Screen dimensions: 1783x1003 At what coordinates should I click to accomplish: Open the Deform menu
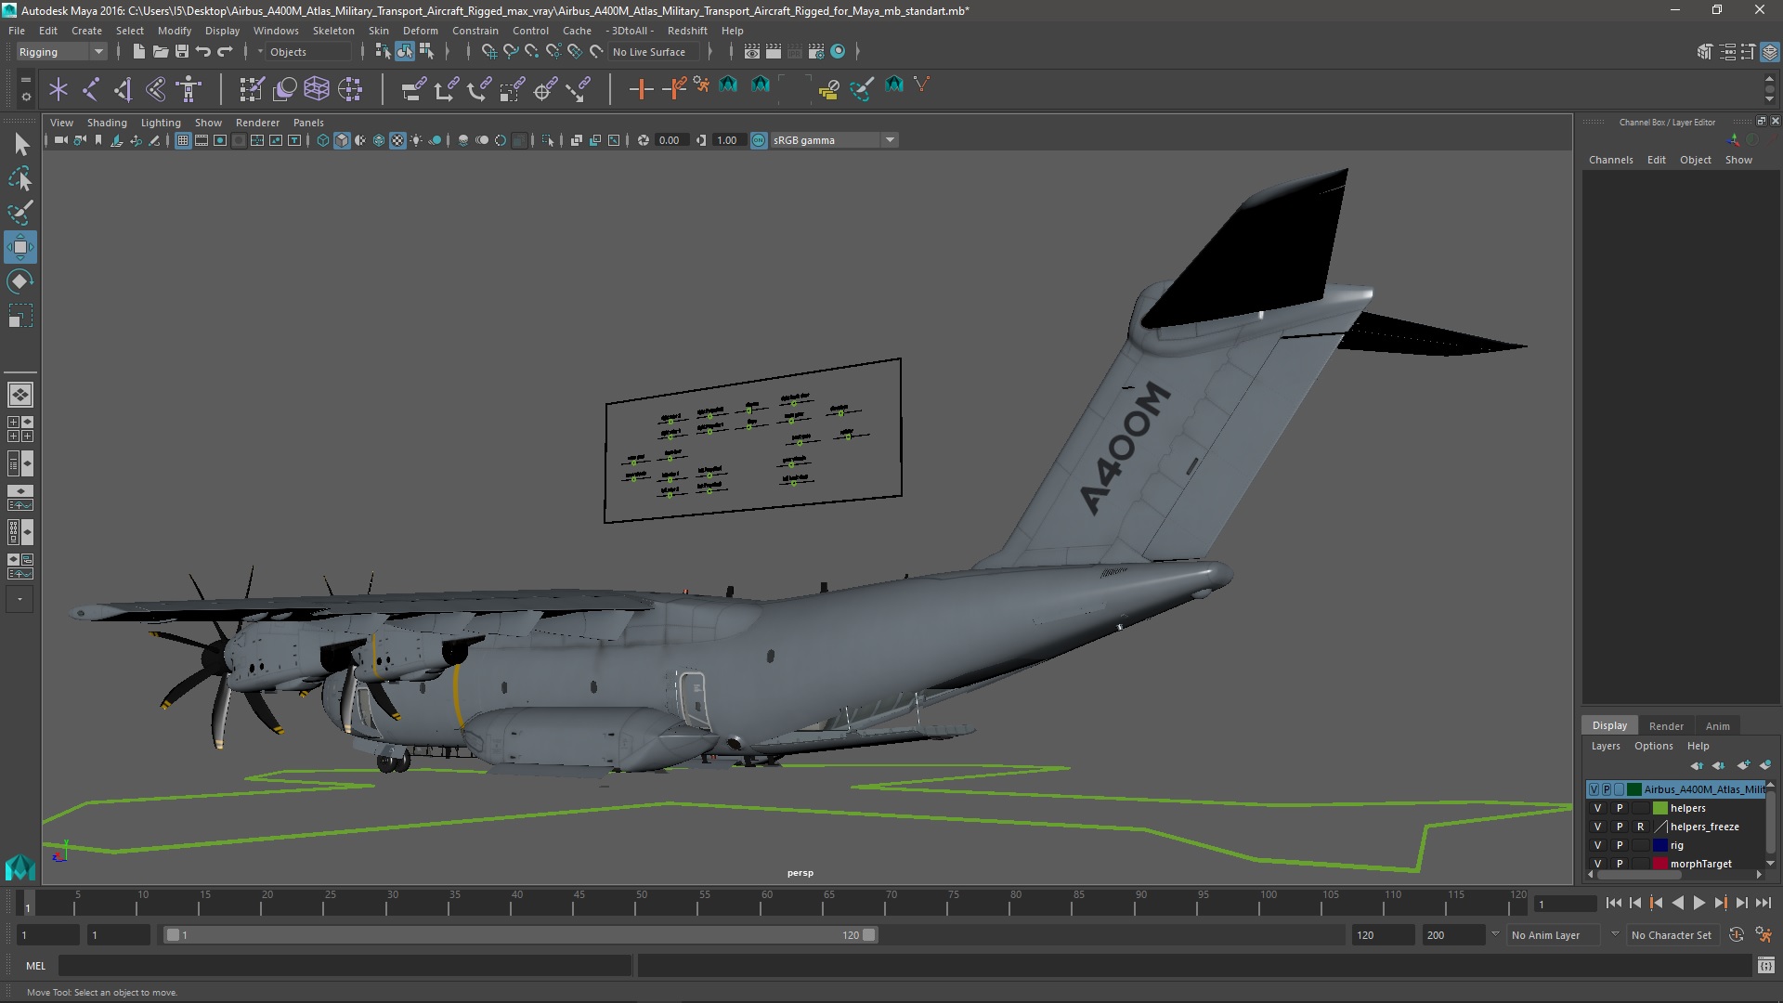[420, 31]
